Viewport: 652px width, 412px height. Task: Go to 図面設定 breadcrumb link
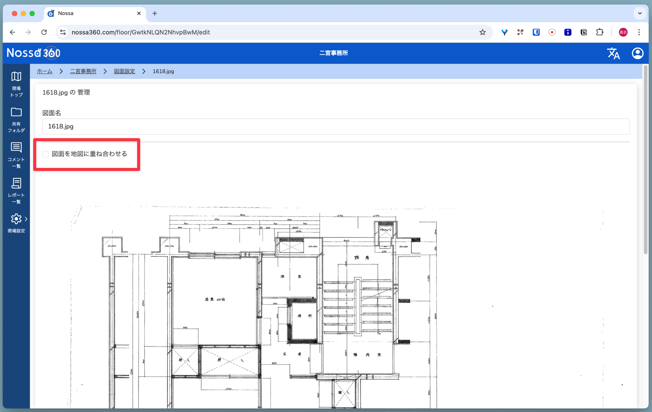pos(124,71)
